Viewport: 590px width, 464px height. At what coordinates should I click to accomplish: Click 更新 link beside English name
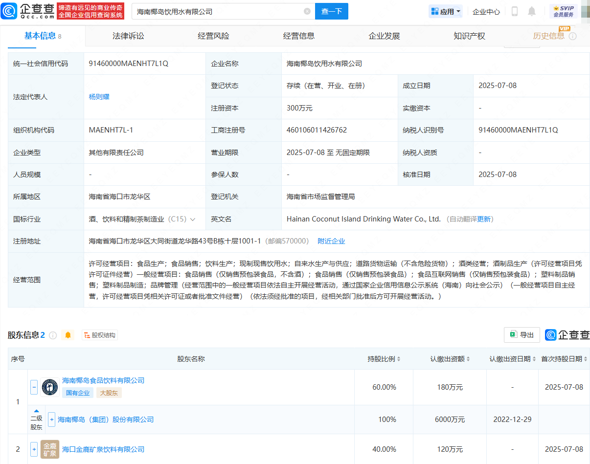click(484, 220)
